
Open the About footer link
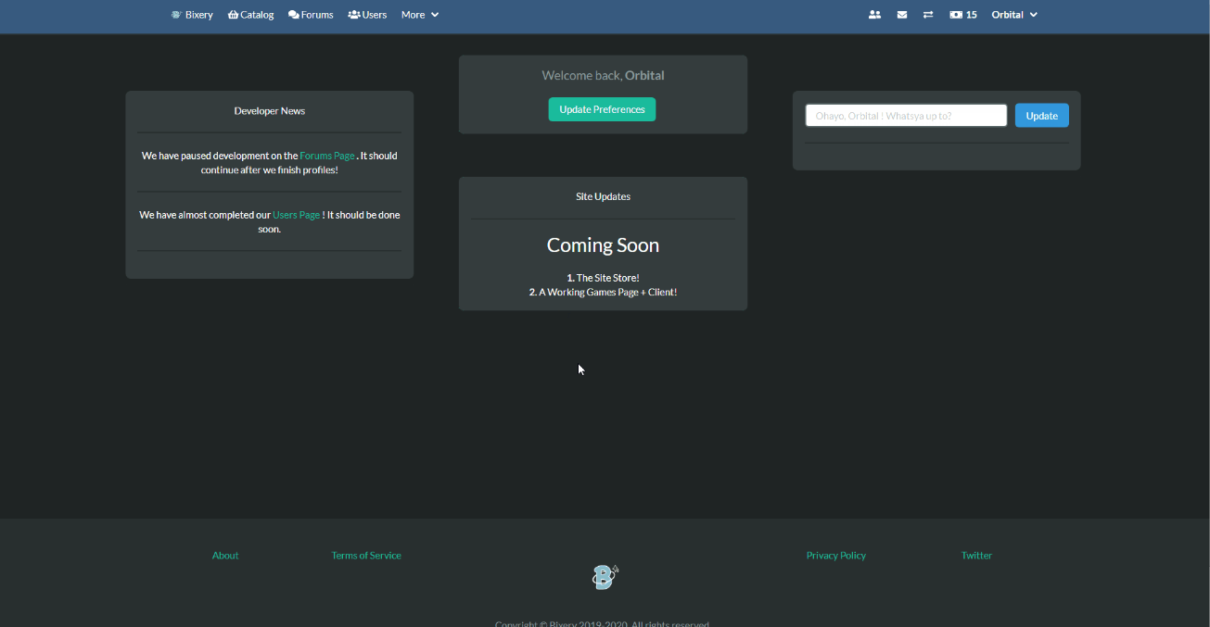(225, 556)
